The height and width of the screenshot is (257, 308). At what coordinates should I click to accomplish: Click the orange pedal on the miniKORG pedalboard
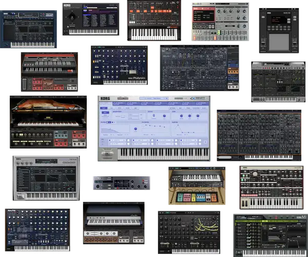214,198
